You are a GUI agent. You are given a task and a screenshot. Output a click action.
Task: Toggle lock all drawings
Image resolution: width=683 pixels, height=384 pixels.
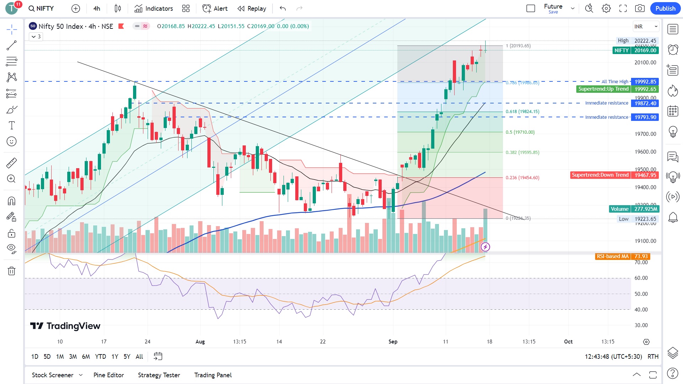click(x=11, y=233)
